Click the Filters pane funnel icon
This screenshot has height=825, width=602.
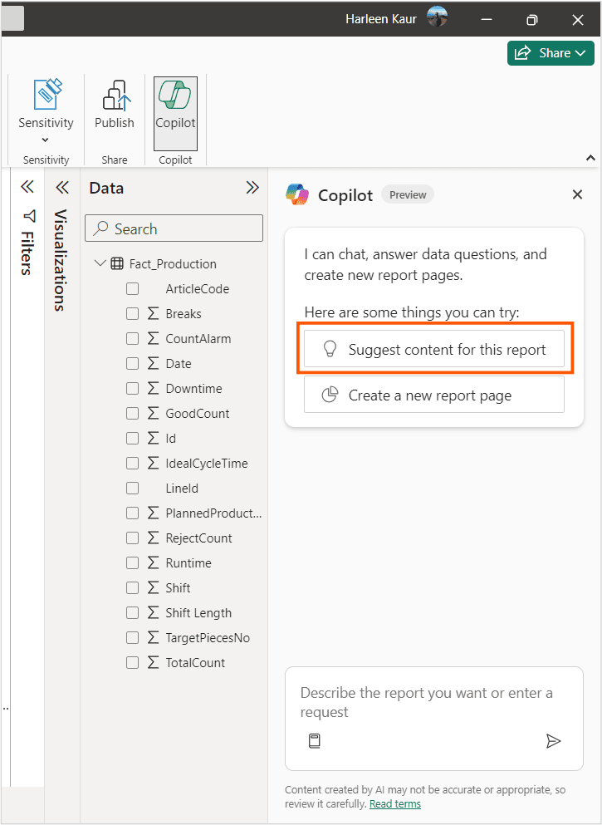click(x=29, y=216)
